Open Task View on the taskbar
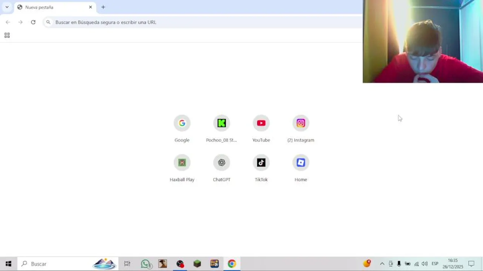This screenshot has height=271, width=483. [x=127, y=264]
